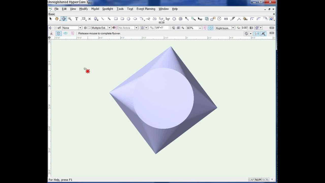This screenshot has width=325, height=183.
Task: Open the Tools menu
Action: pos(120,9)
